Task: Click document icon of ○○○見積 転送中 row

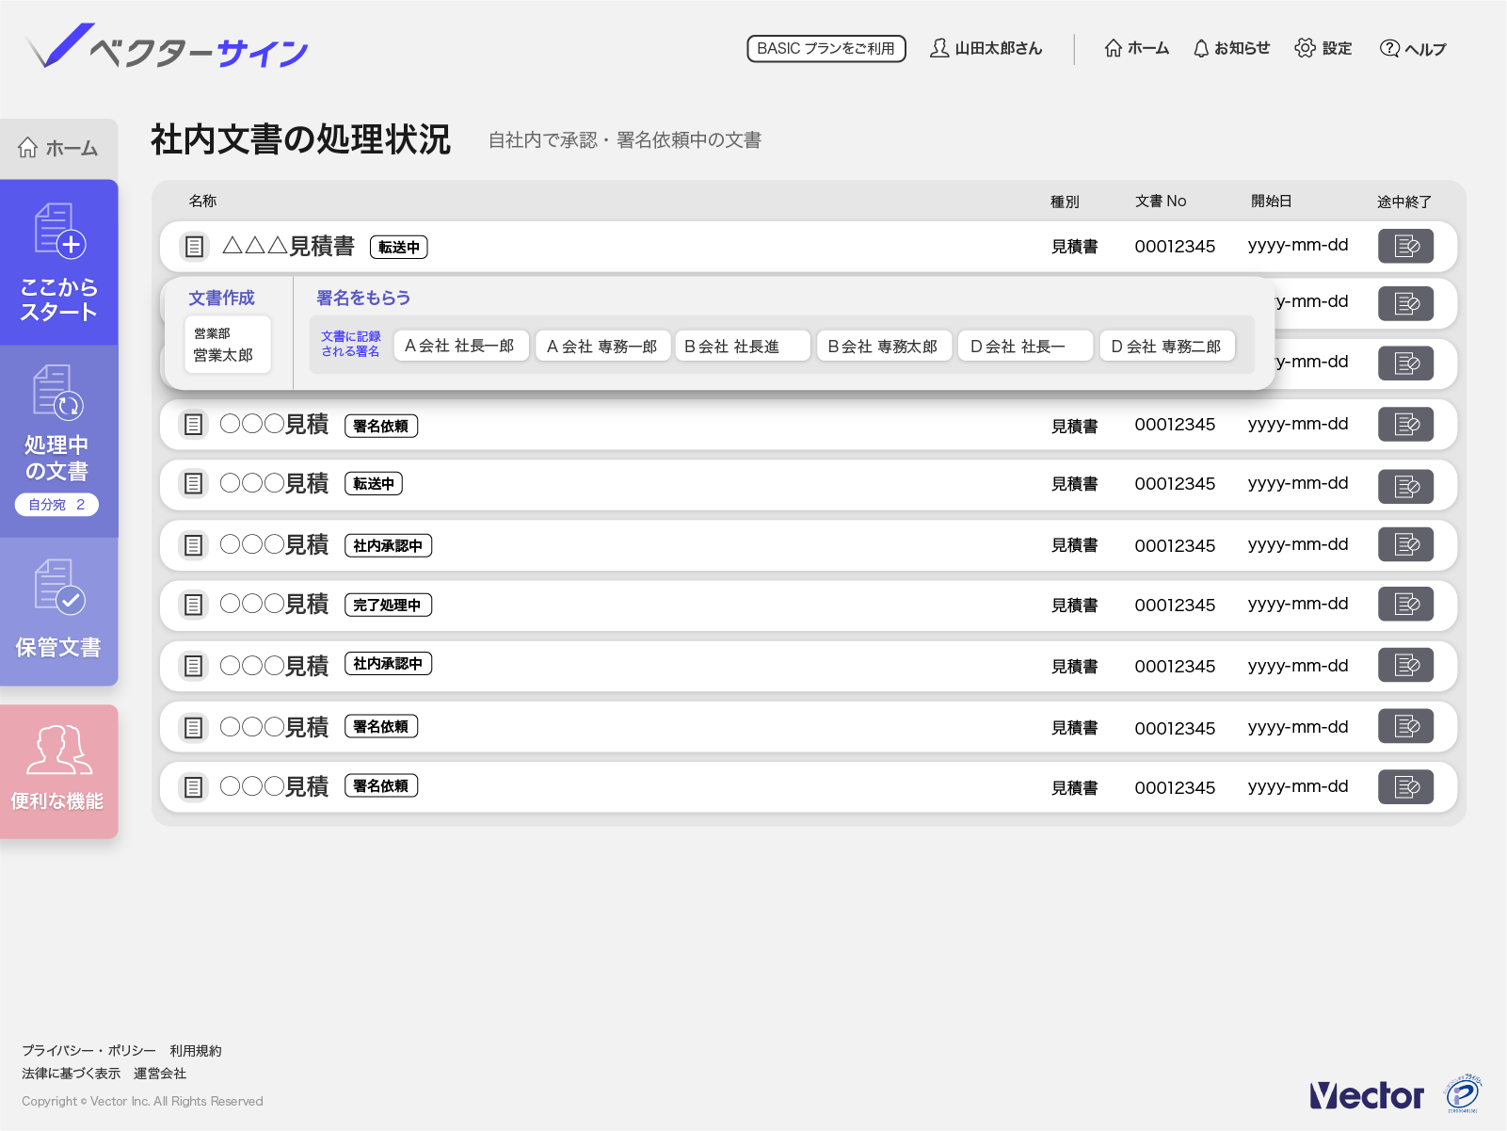Action: tap(193, 484)
